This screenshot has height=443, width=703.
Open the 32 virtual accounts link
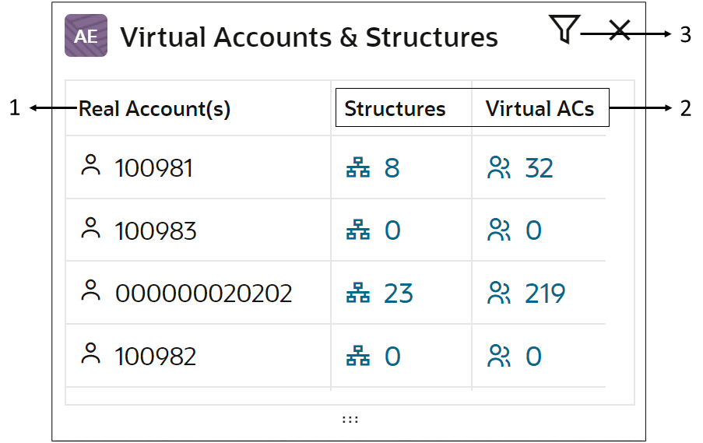(540, 168)
